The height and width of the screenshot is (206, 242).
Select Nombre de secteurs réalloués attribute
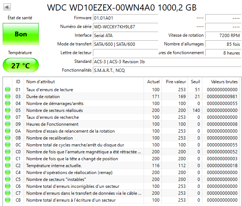(54, 110)
